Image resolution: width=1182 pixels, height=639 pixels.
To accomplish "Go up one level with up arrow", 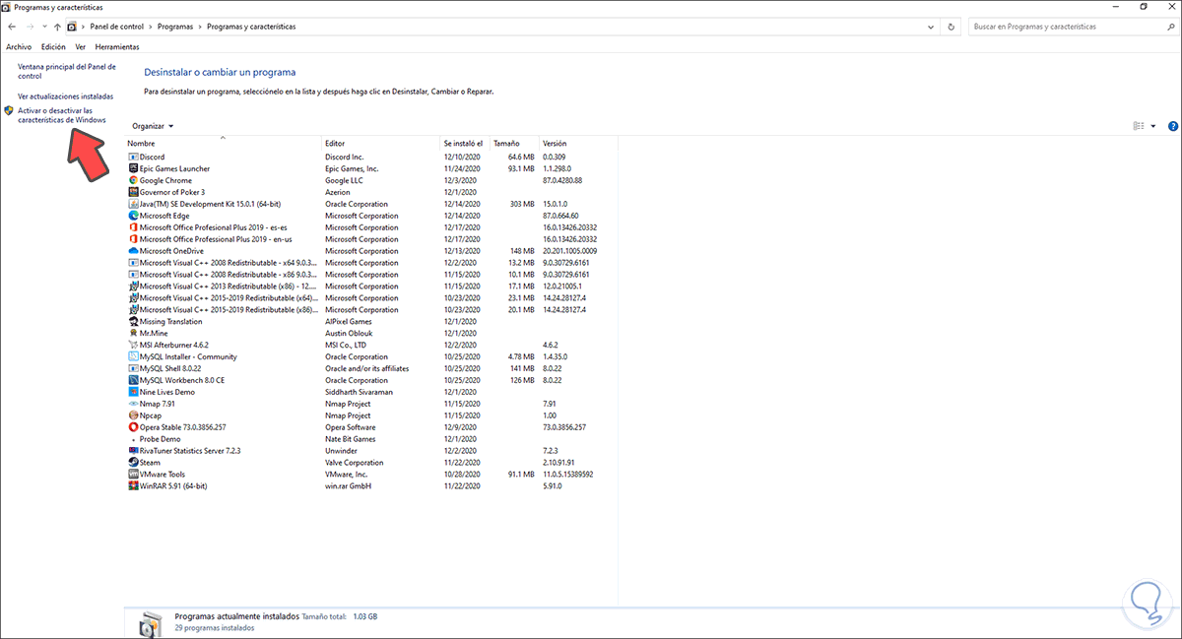I will tap(57, 27).
